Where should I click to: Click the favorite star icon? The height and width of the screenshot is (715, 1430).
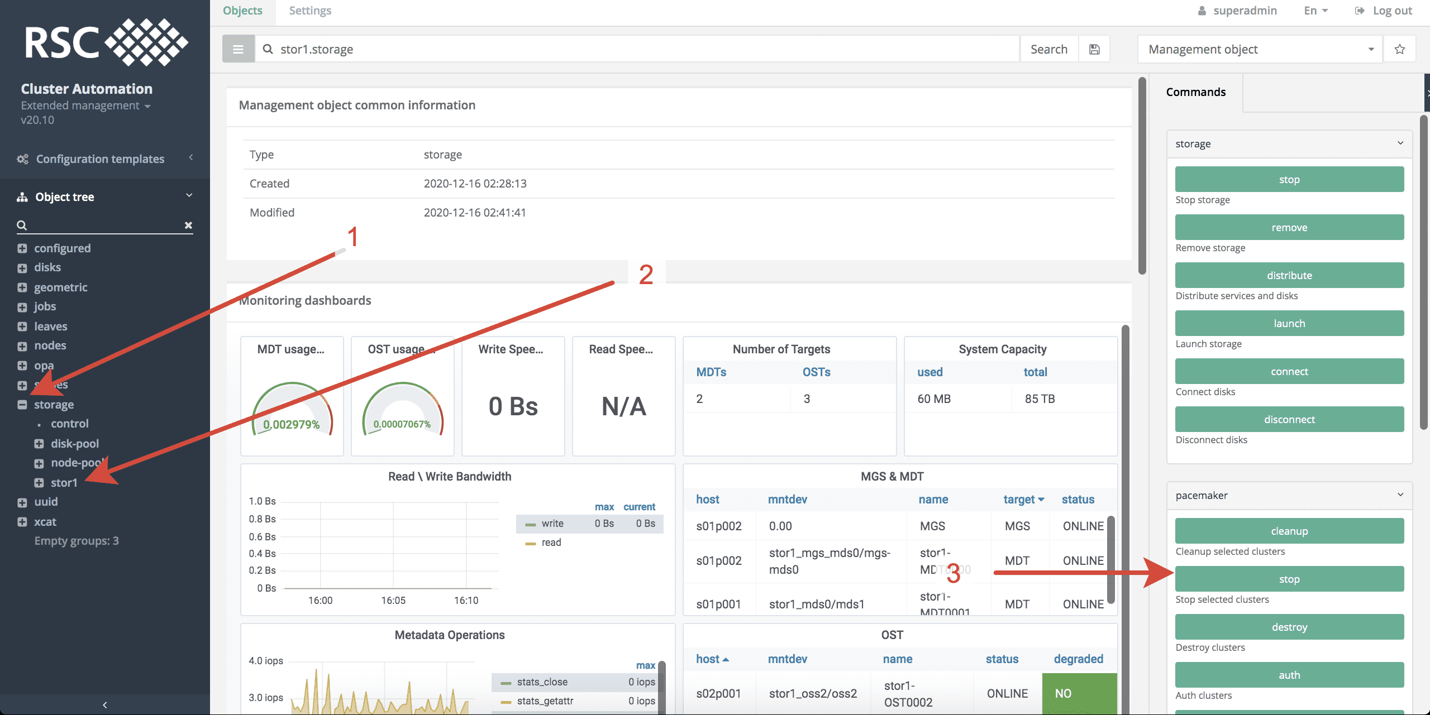[x=1399, y=49]
